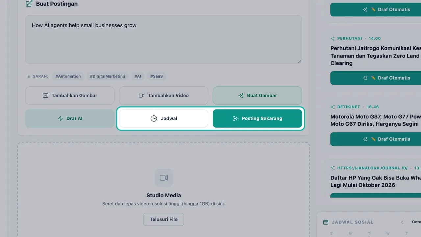Open the Motorola Moto G37 article headline
Screen dimensions: 421x237
[x=376, y=120]
